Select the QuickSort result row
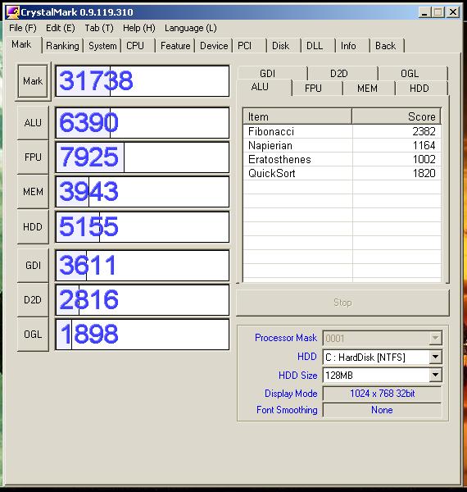The image size is (467, 492). pos(342,173)
